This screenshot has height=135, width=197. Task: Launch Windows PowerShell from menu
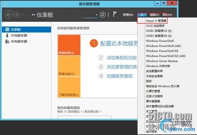(x=160, y=41)
